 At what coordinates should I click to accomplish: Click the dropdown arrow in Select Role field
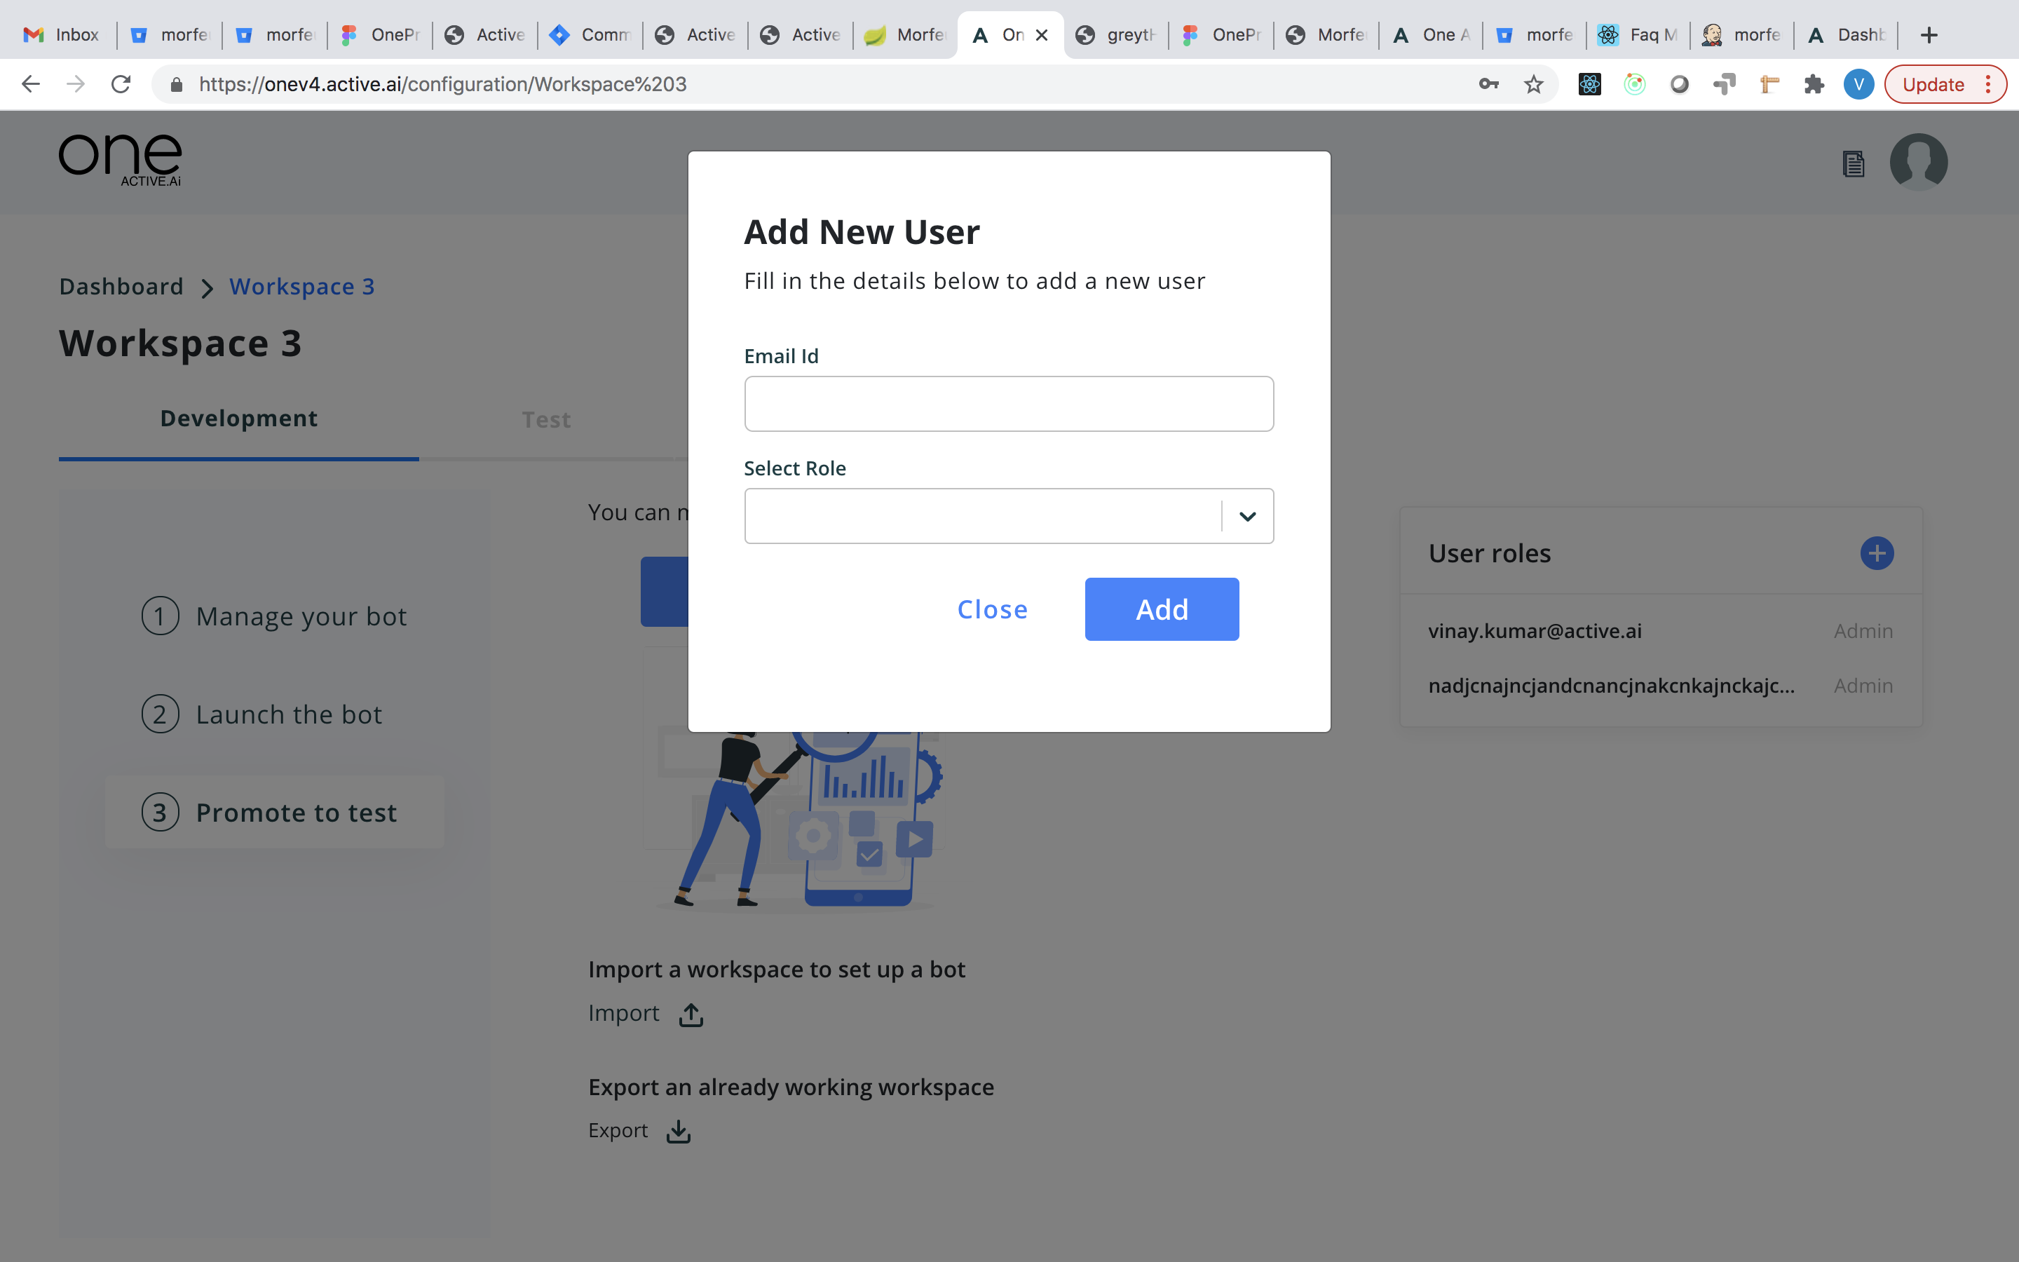(1247, 515)
